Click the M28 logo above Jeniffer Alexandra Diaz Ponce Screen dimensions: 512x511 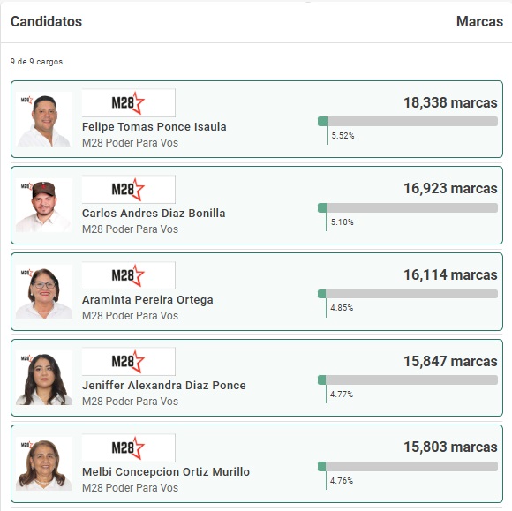[x=128, y=362]
